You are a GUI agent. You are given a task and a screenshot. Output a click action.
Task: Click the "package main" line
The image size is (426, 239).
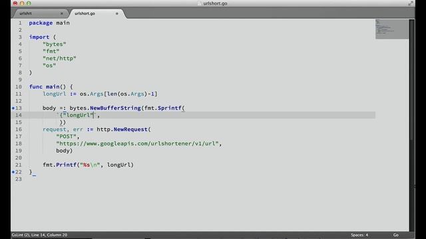point(49,23)
